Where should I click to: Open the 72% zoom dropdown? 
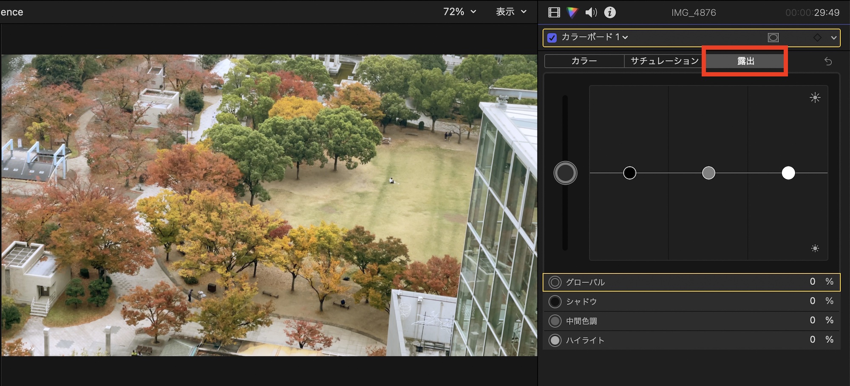459,12
